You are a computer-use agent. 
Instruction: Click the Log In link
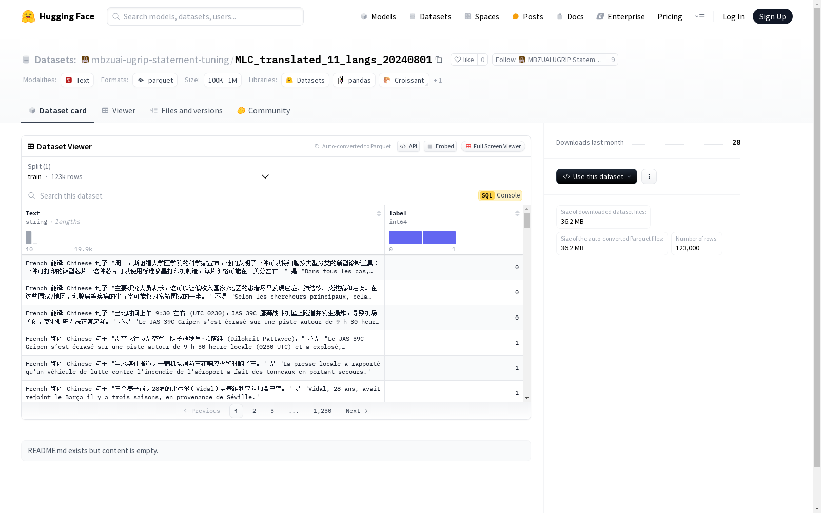[733, 16]
